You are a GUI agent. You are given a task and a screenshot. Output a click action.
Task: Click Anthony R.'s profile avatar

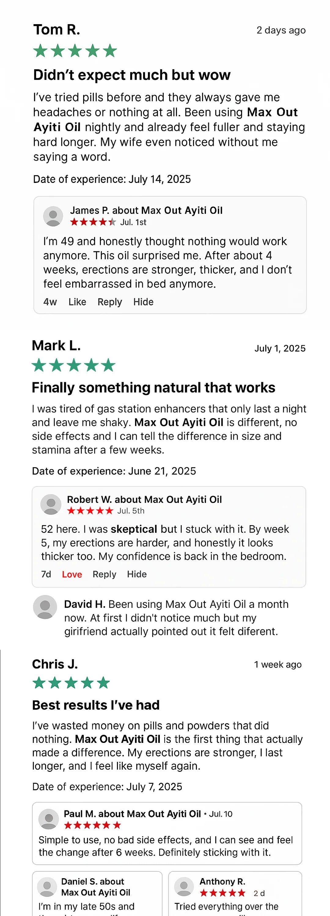pos(184,886)
